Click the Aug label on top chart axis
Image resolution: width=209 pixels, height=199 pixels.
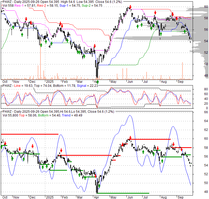[x=164, y=82]
